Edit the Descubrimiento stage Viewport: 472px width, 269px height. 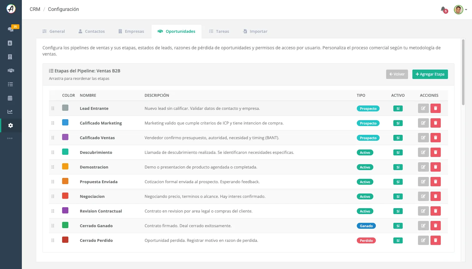coord(423,152)
